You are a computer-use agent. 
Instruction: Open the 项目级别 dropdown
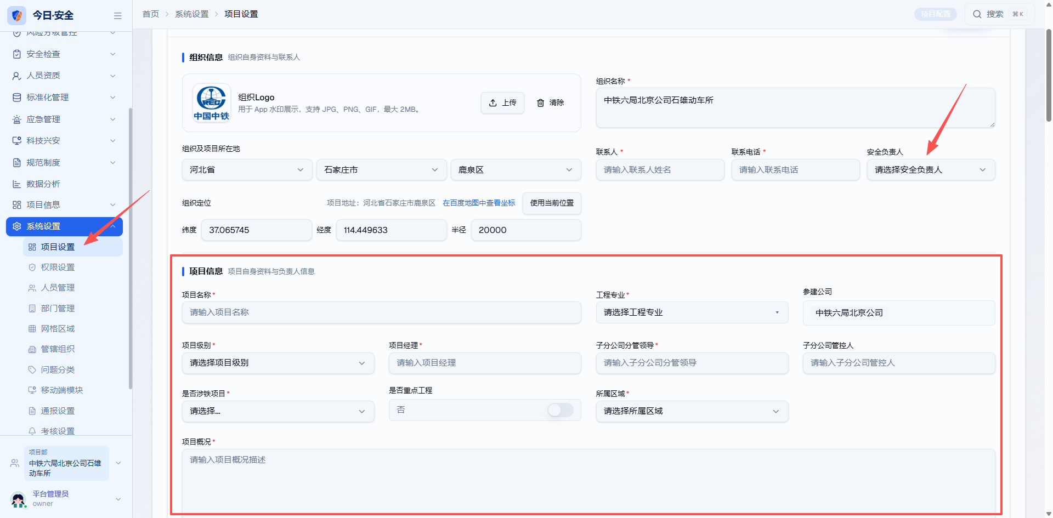tap(278, 363)
